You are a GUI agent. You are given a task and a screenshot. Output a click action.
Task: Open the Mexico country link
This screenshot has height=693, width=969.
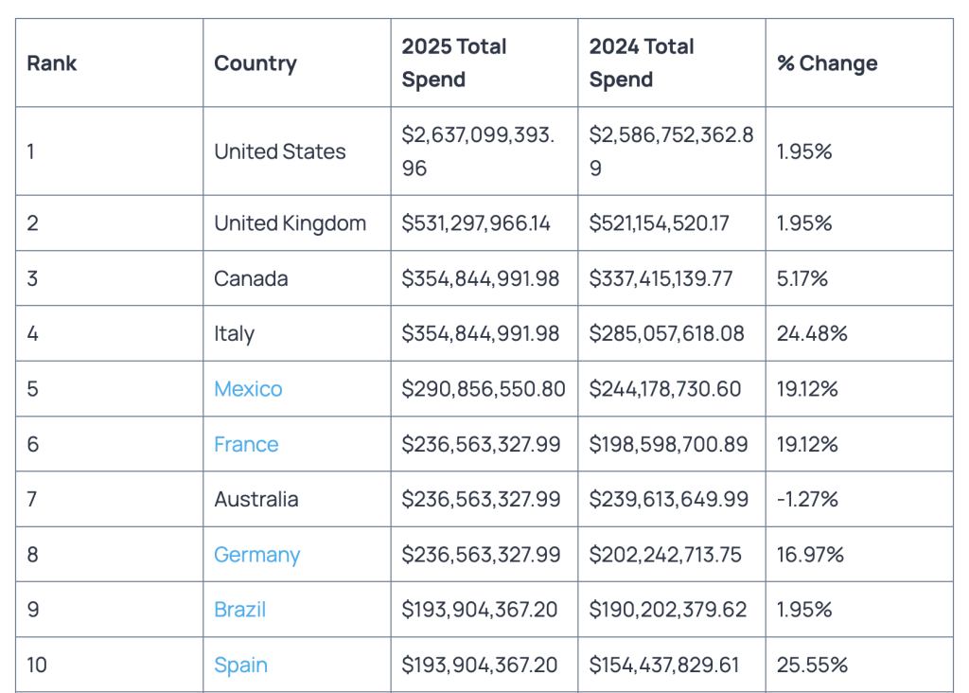248,389
